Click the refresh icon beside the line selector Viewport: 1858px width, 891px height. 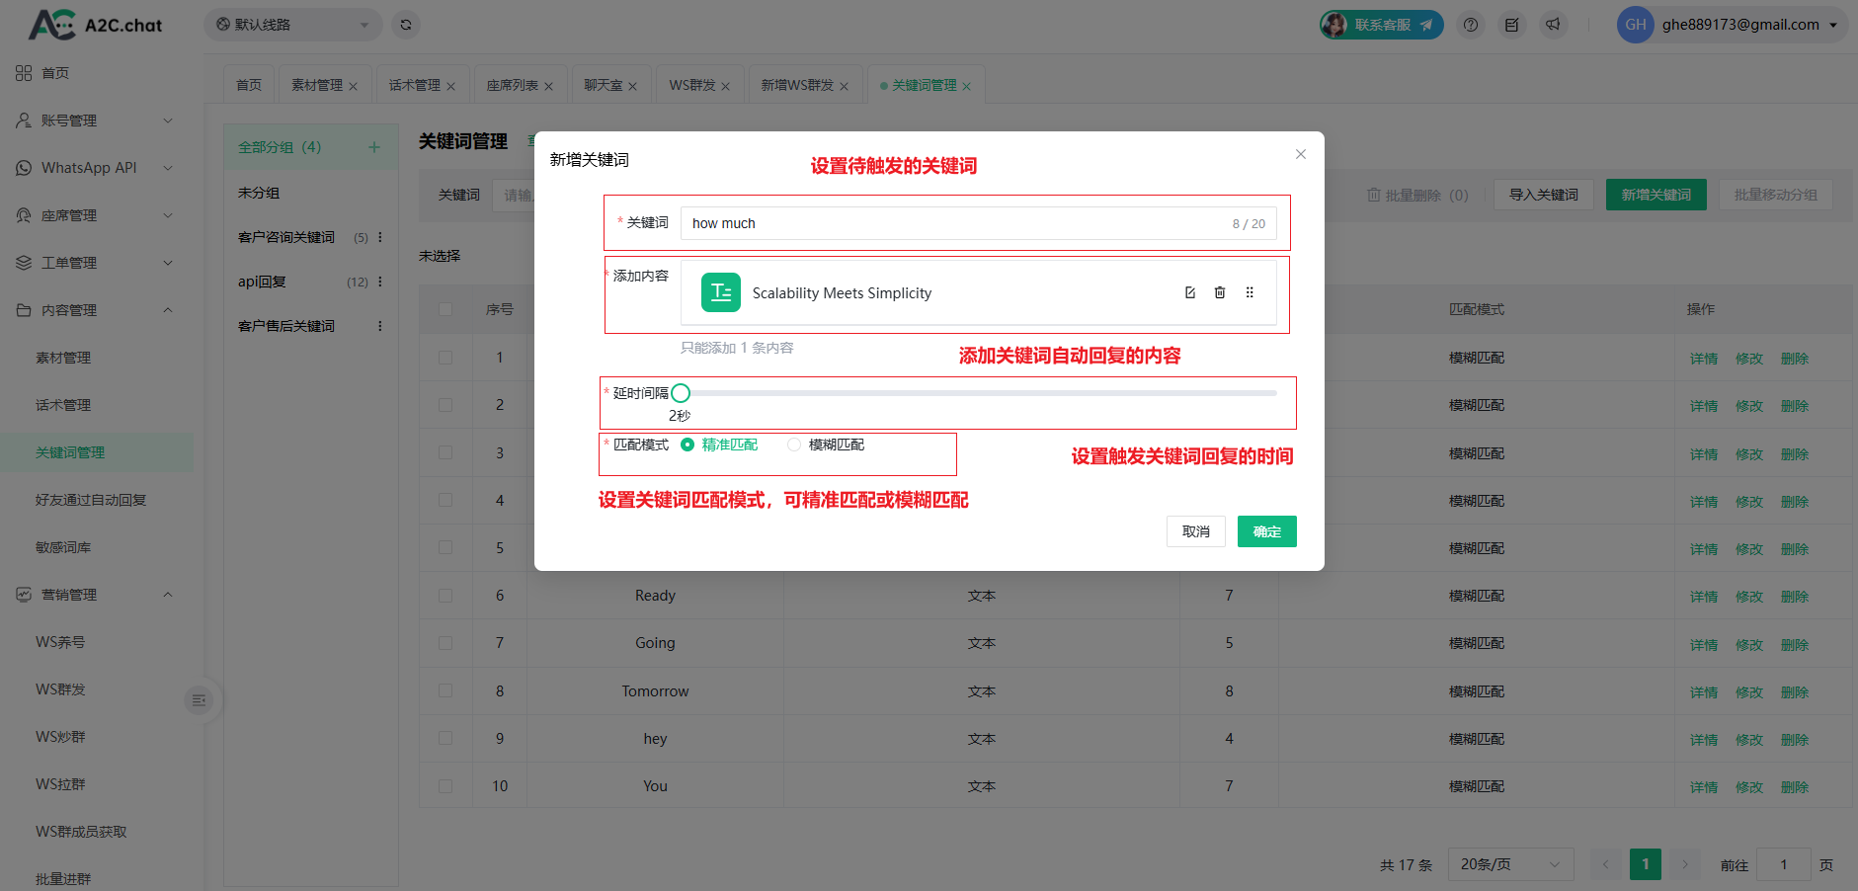(x=406, y=25)
